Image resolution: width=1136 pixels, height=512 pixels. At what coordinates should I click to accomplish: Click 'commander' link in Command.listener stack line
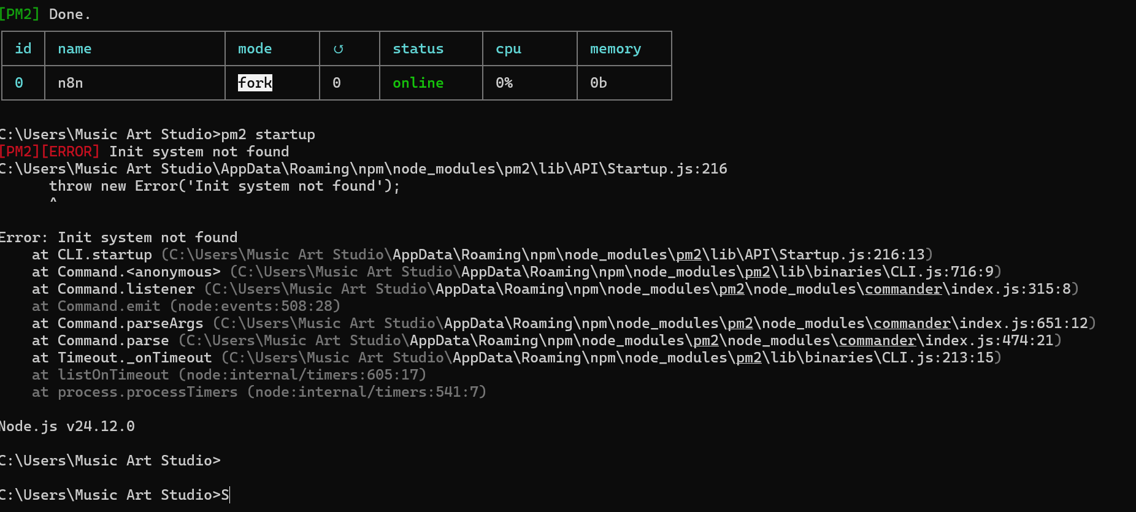click(x=903, y=289)
